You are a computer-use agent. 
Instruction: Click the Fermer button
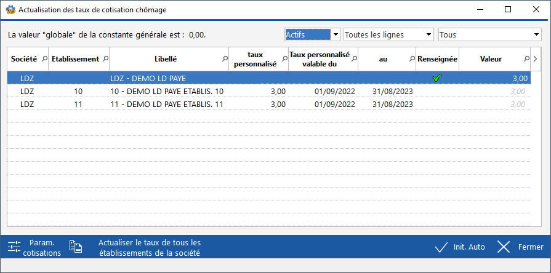coord(520,247)
